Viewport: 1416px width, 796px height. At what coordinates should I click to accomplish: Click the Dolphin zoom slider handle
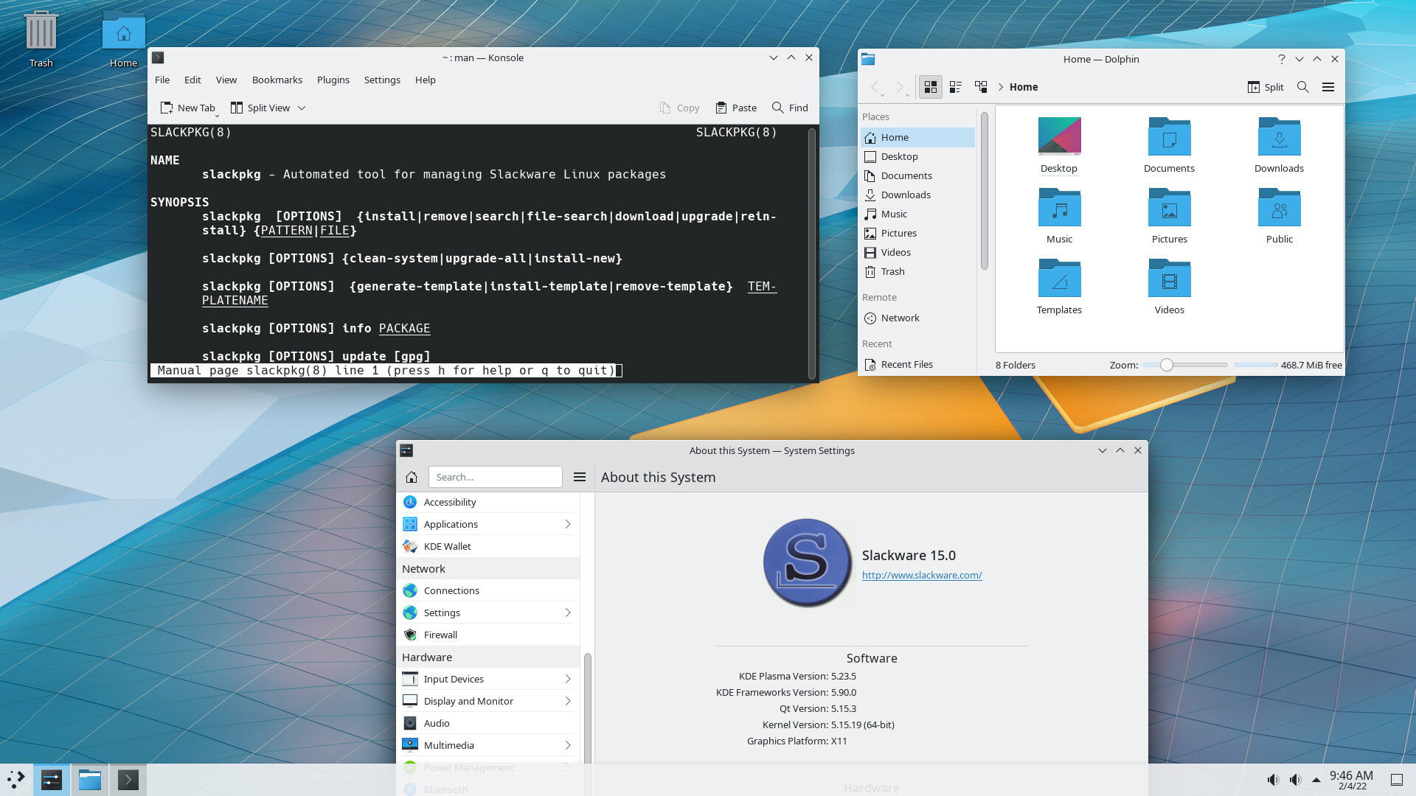[1166, 365]
